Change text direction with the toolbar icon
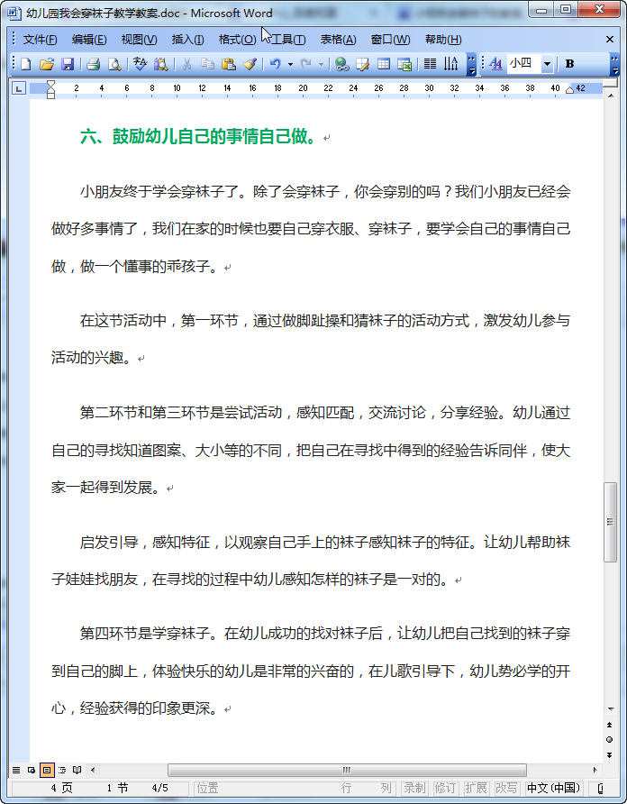 click(x=451, y=64)
